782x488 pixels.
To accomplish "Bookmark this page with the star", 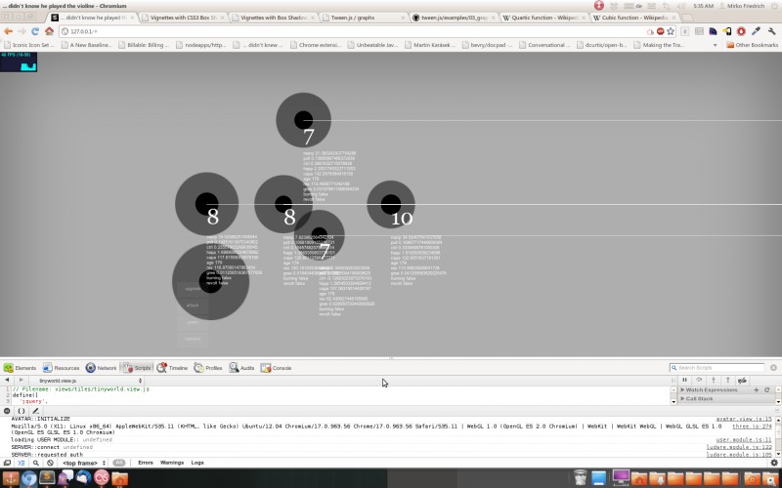I will click(x=671, y=31).
